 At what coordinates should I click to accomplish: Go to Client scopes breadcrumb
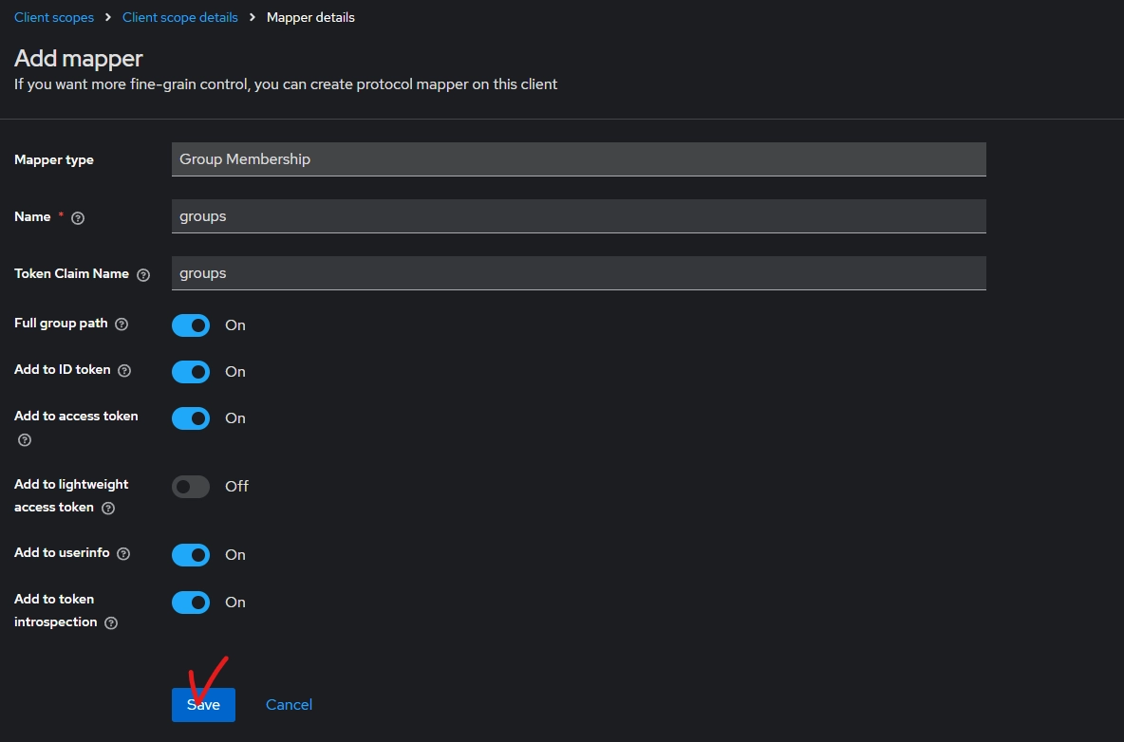[x=54, y=17]
